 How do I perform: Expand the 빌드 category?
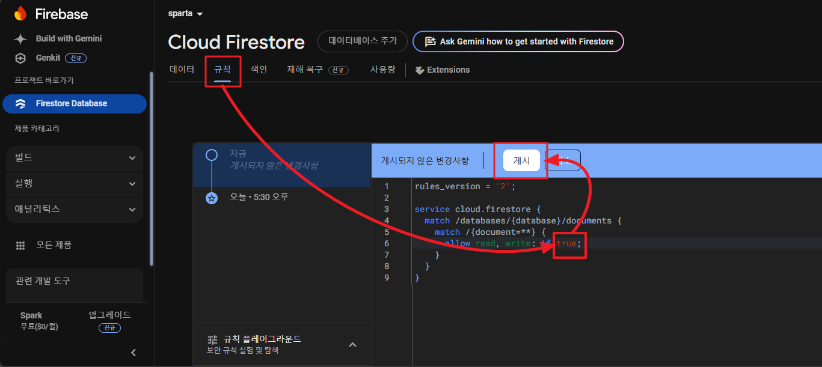[75, 157]
